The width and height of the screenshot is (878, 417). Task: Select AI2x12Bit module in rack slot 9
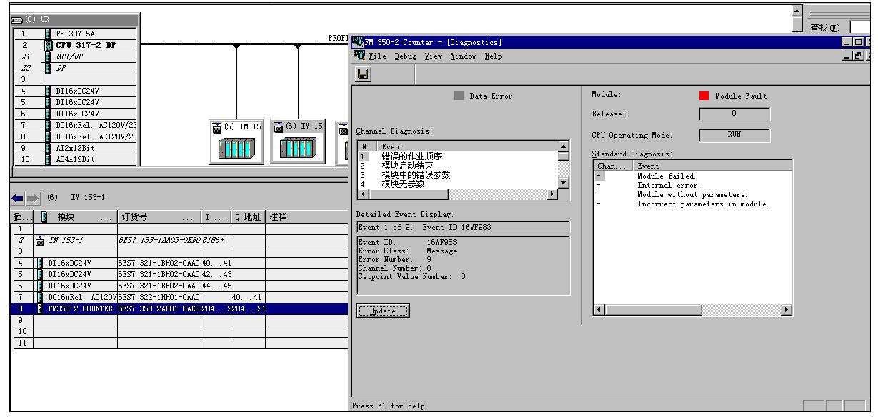[x=75, y=148]
